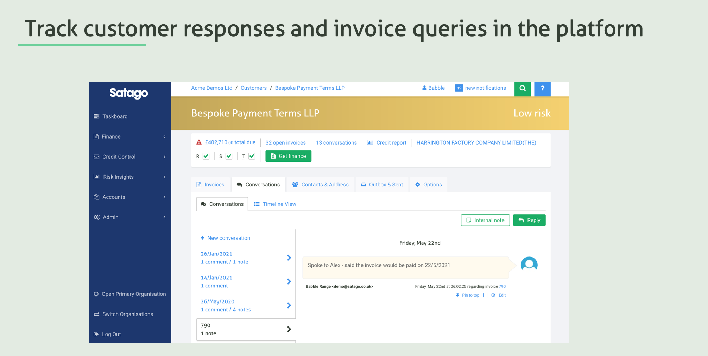Click the Low risk banner label

(x=532, y=113)
